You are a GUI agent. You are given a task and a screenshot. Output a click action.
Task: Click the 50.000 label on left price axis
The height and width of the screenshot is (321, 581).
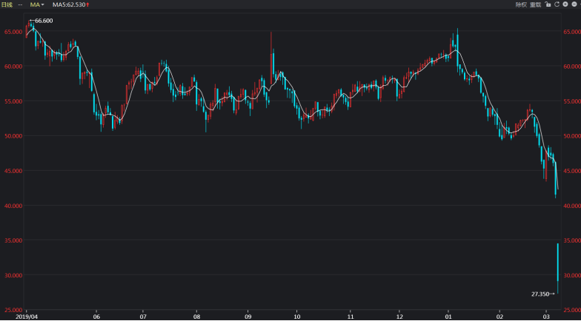pos(13,136)
